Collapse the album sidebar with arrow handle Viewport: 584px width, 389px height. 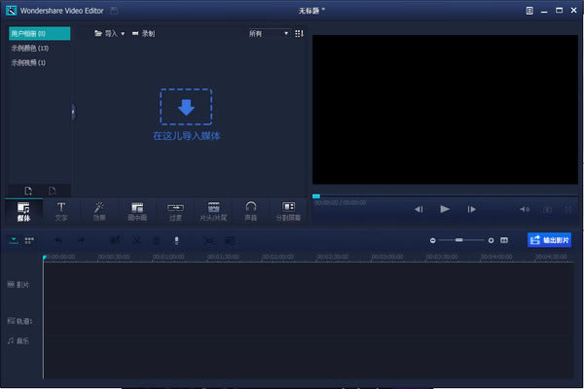pyautogui.click(x=73, y=112)
